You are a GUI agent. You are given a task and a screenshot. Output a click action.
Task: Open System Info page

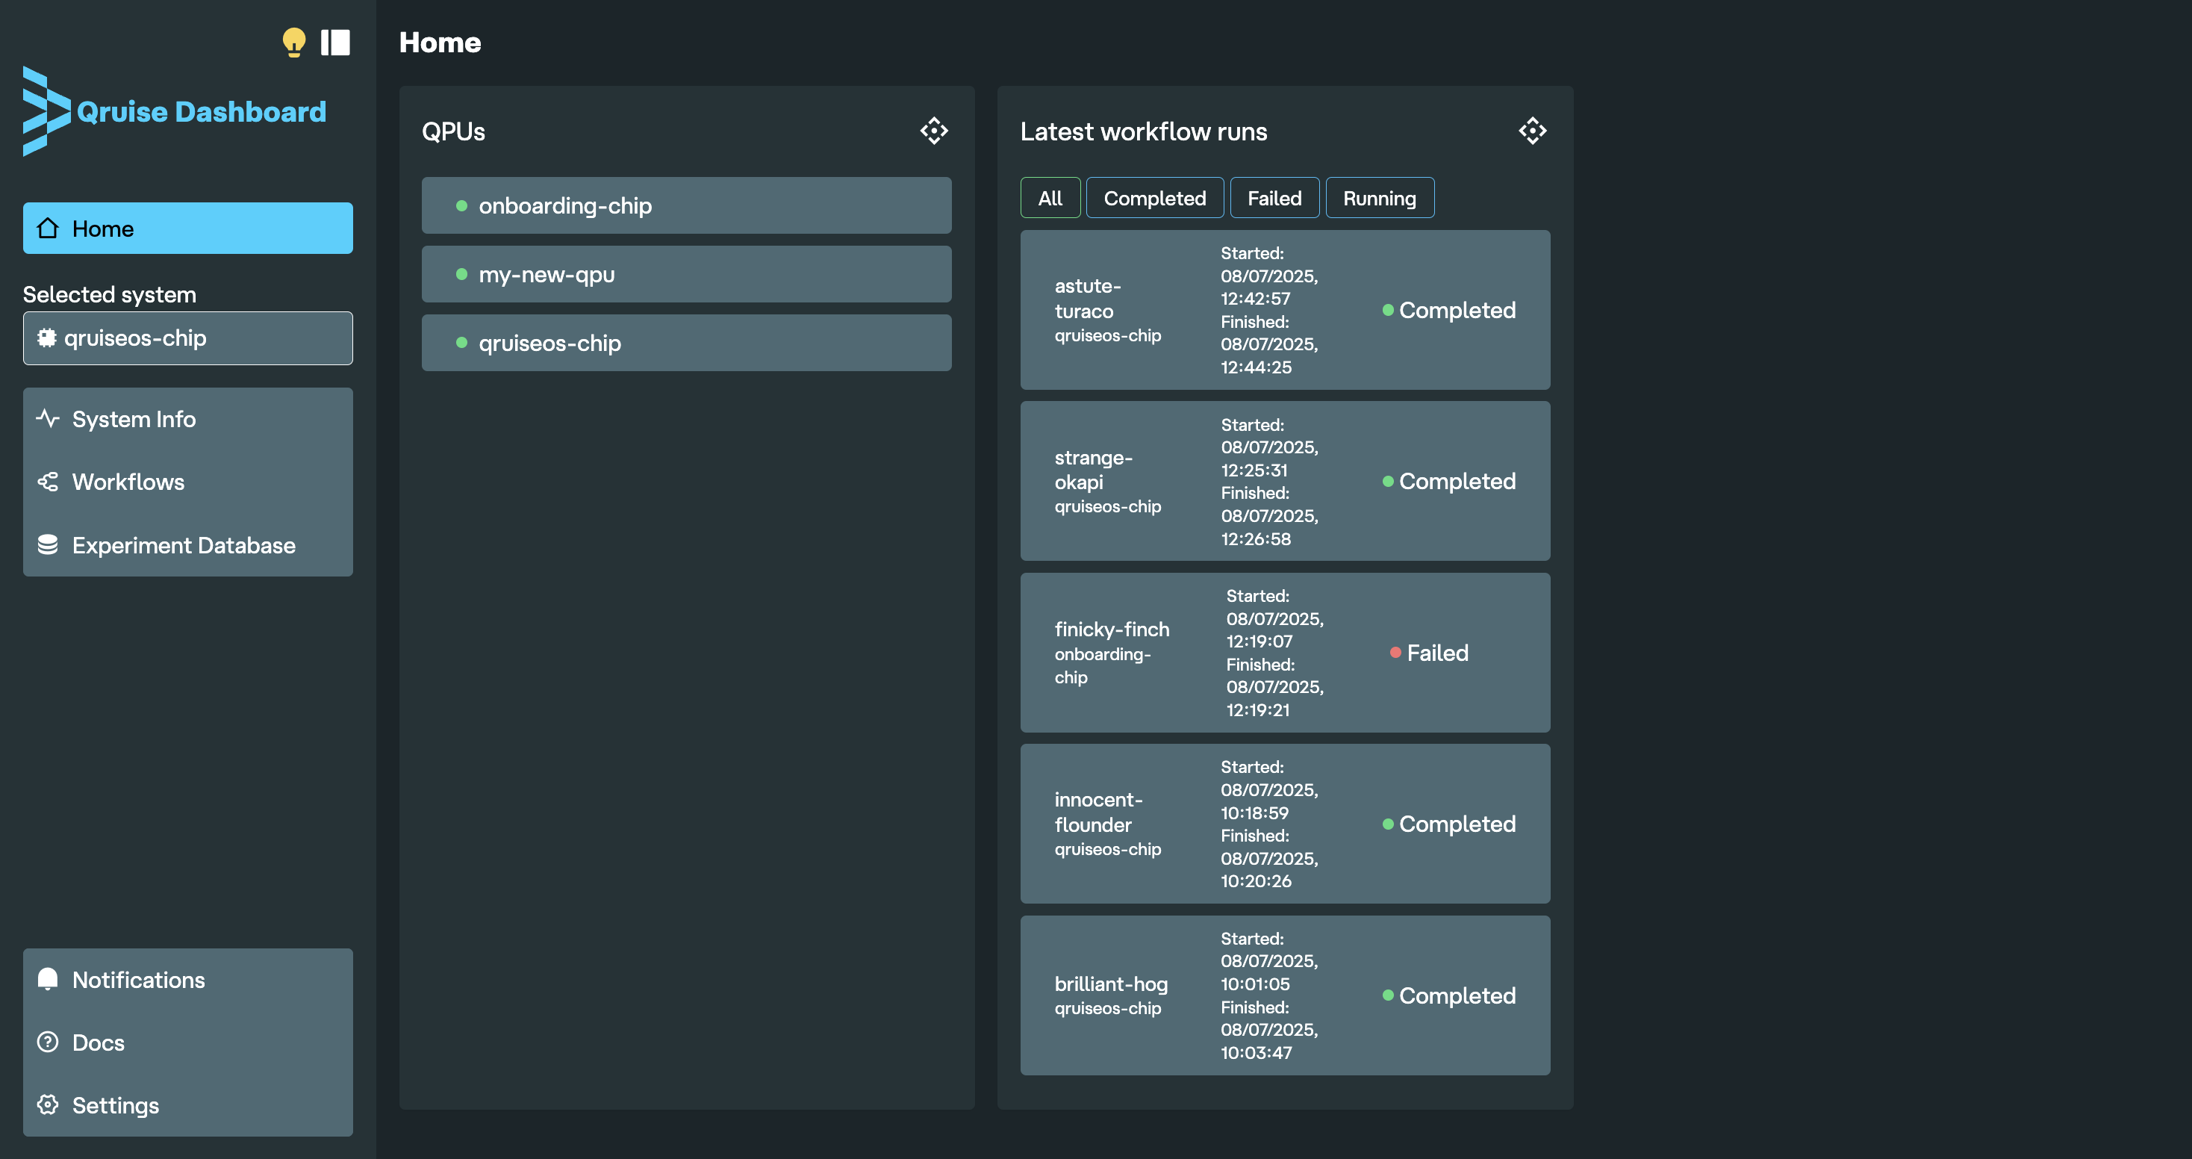click(134, 419)
